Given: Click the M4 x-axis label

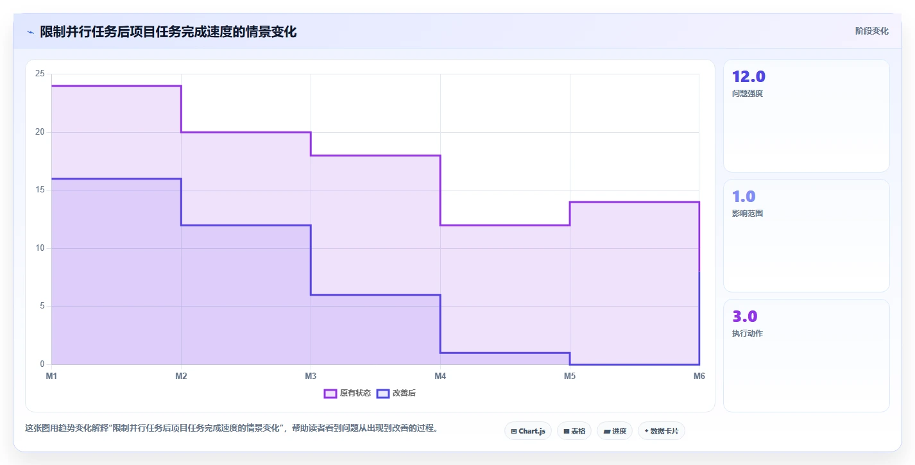Looking at the screenshot, I should point(440,376).
